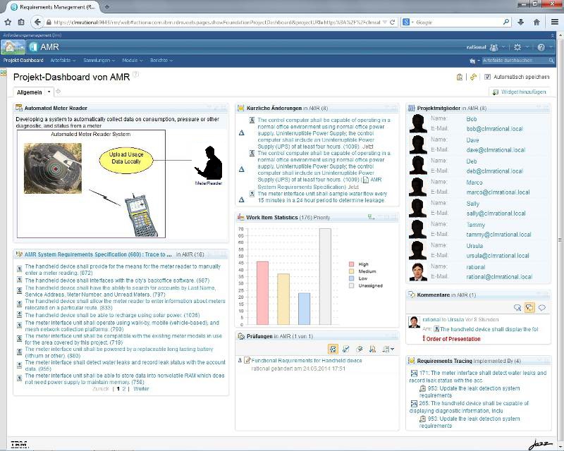Click the browser bookmark star icon
Viewport: 564px width, 451px height.
[8, 23]
